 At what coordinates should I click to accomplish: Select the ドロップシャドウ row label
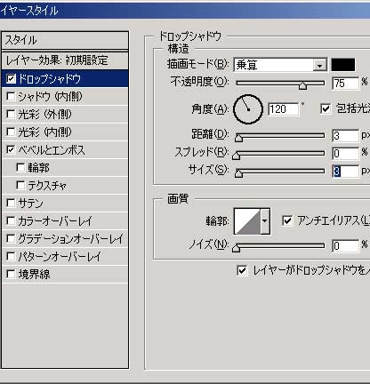pyautogui.click(x=49, y=79)
